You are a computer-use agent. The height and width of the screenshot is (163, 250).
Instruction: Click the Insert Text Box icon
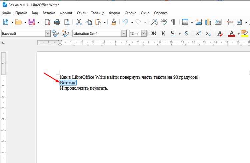click(x=218, y=22)
